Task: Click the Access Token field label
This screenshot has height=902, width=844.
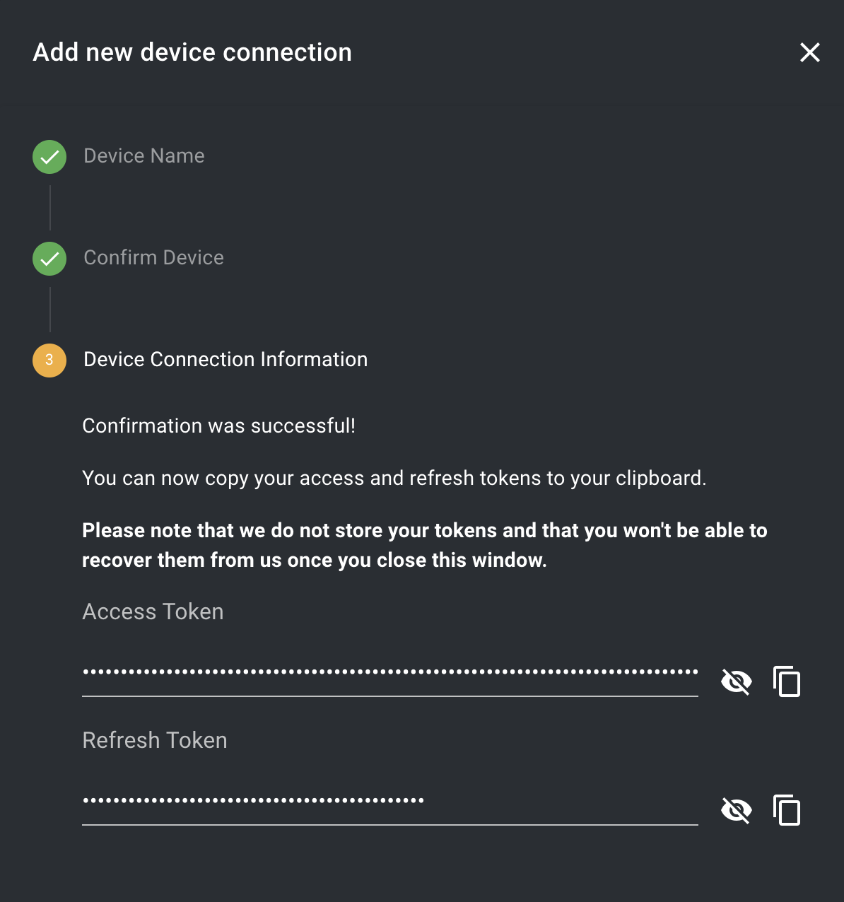Action: (153, 612)
